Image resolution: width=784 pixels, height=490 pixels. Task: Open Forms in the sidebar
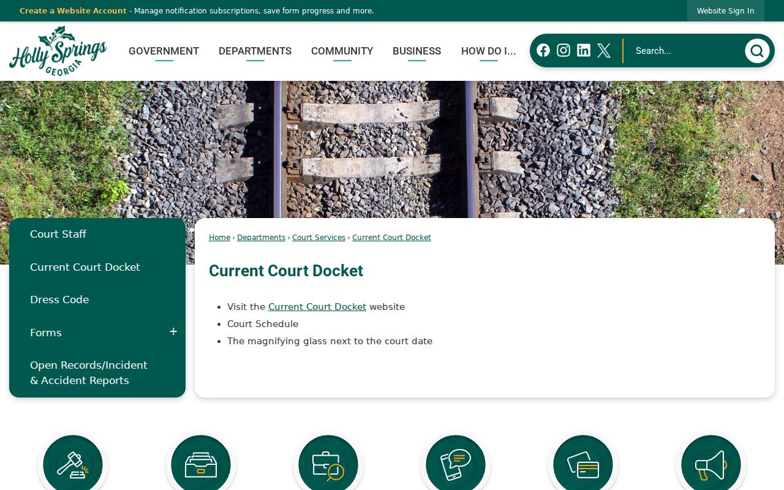(x=46, y=333)
